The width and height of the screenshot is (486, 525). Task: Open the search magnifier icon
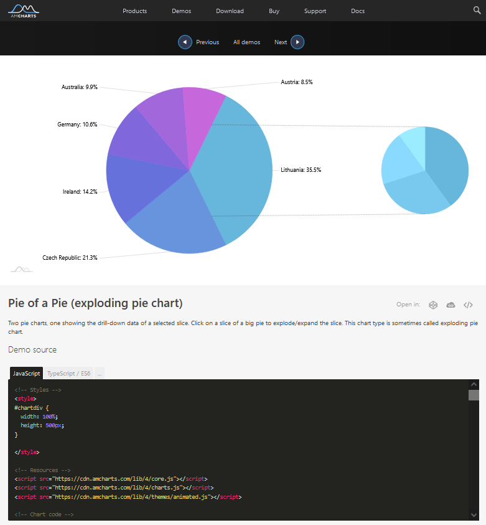click(477, 10)
